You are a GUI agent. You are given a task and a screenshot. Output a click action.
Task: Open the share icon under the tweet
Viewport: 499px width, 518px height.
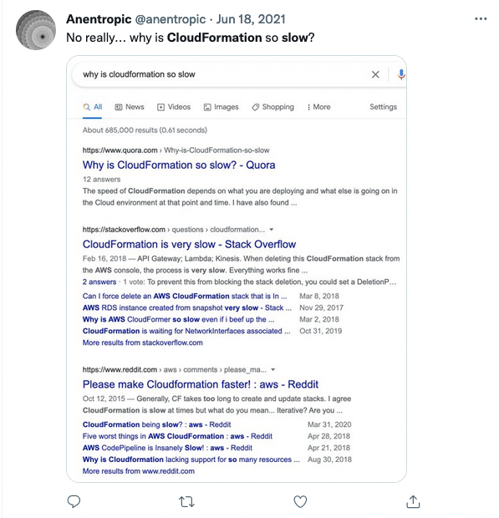[413, 501]
